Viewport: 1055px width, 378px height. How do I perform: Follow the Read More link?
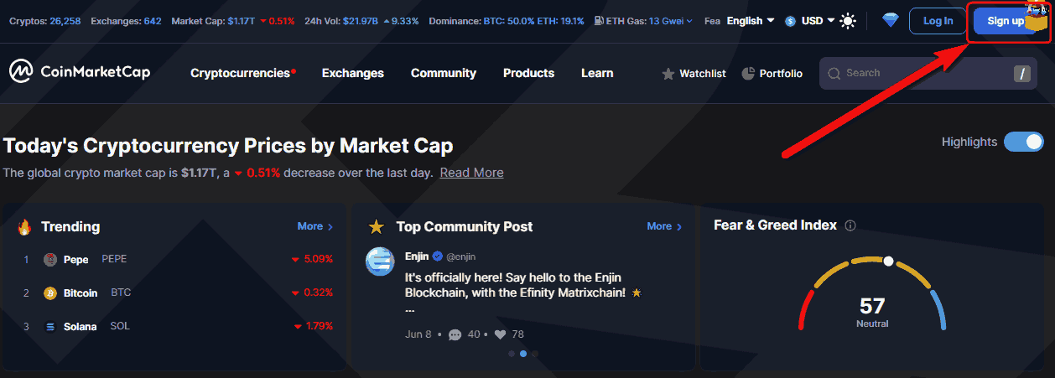471,173
